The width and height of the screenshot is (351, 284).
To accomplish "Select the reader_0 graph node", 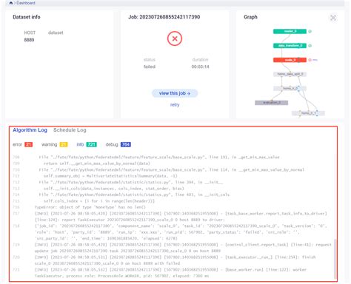I will [x=290, y=31].
